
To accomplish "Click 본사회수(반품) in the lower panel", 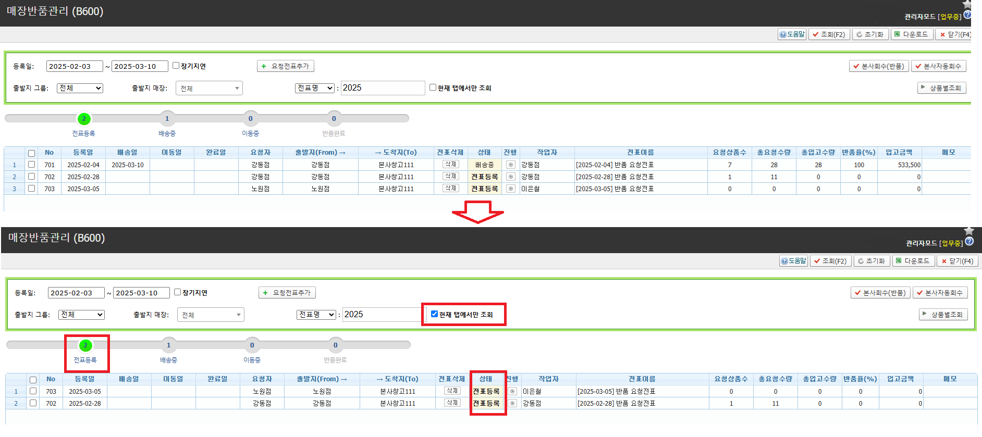I will click(880, 293).
